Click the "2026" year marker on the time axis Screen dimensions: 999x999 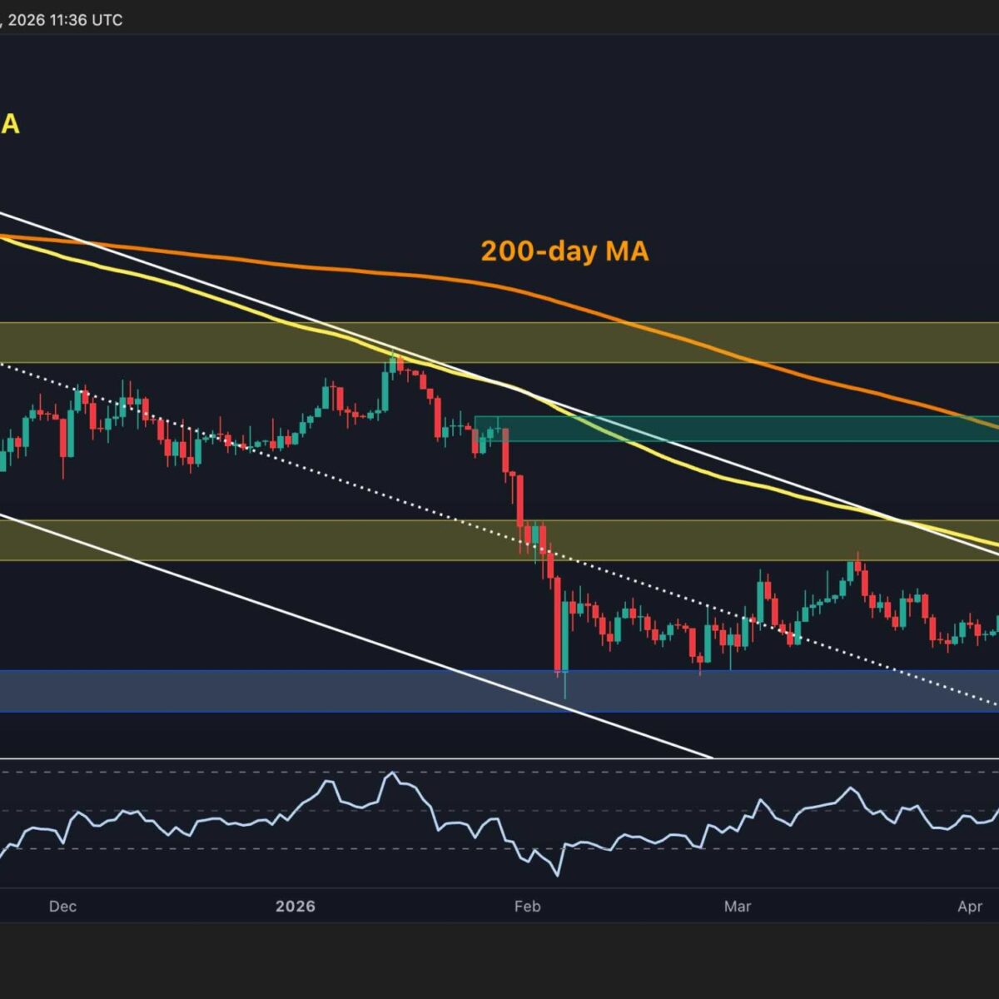point(295,906)
